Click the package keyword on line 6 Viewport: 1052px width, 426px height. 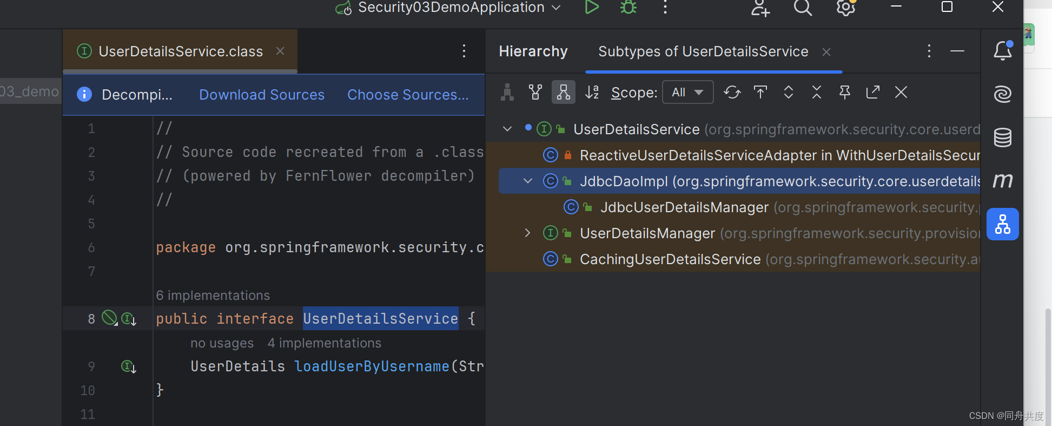[x=186, y=248]
